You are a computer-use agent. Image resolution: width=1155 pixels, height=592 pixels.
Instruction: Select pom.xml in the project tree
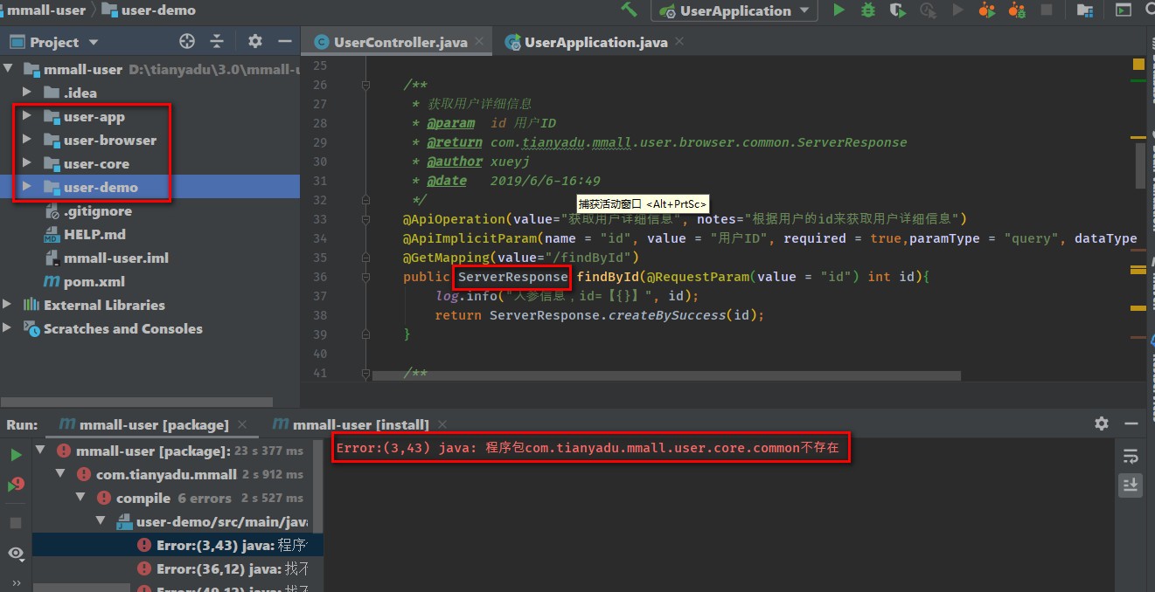point(94,282)
